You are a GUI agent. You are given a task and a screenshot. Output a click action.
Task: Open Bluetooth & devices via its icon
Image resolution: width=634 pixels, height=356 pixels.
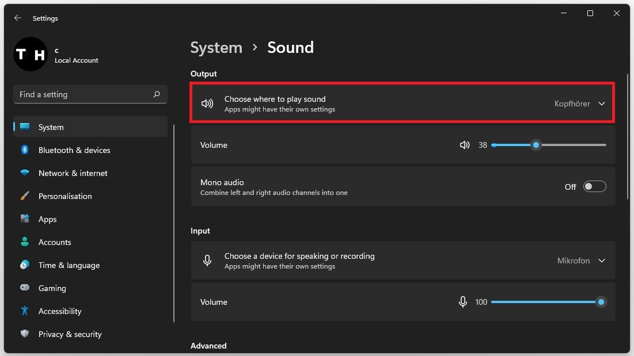pos(25,150)
